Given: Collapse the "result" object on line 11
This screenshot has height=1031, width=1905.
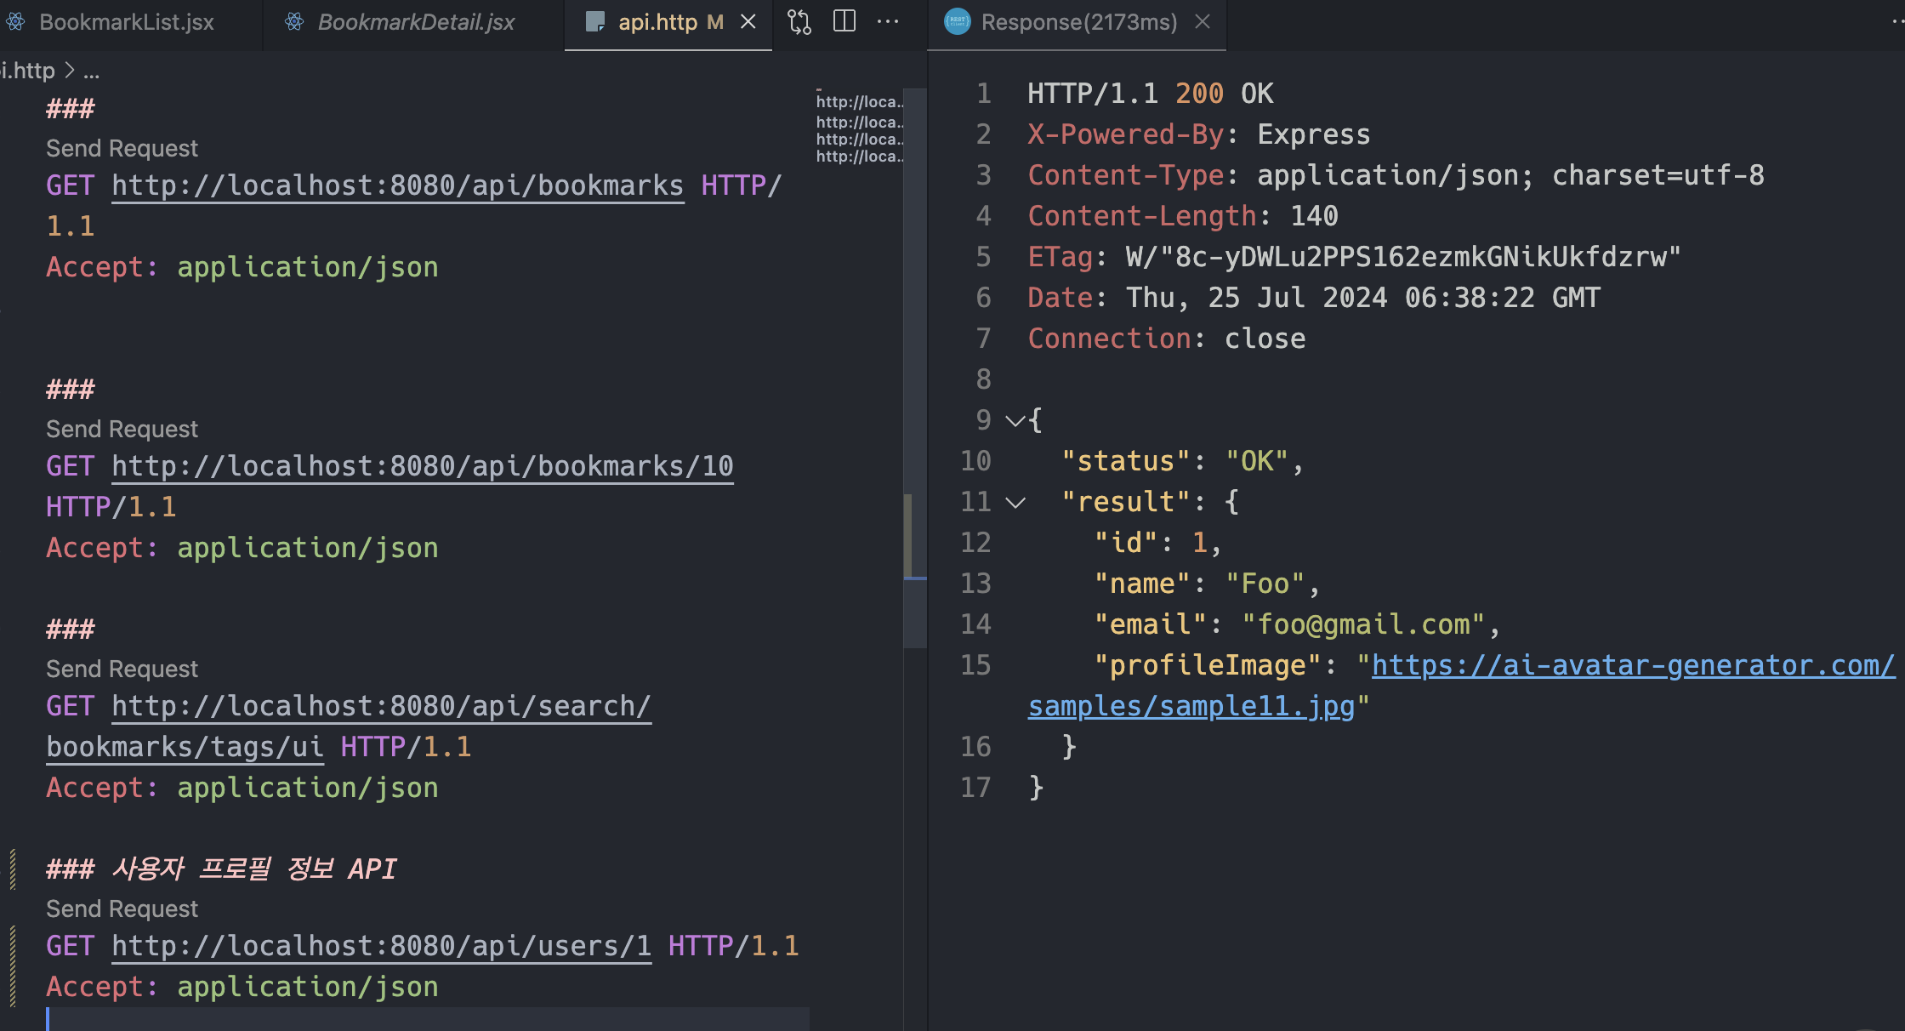Looking at the screenshot, I should pos(1015,502).
